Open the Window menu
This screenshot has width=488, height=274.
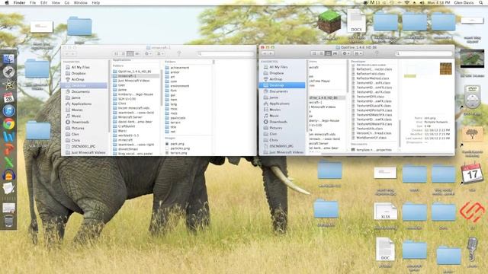click(81, 2)
